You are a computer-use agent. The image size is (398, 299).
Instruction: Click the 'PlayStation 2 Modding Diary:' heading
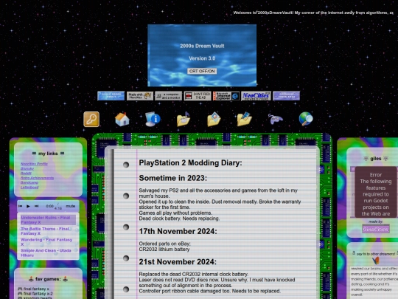[x=190, y=162]
